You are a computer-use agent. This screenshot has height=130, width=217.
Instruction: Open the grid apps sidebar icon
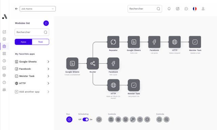click(x=4, y=53)
